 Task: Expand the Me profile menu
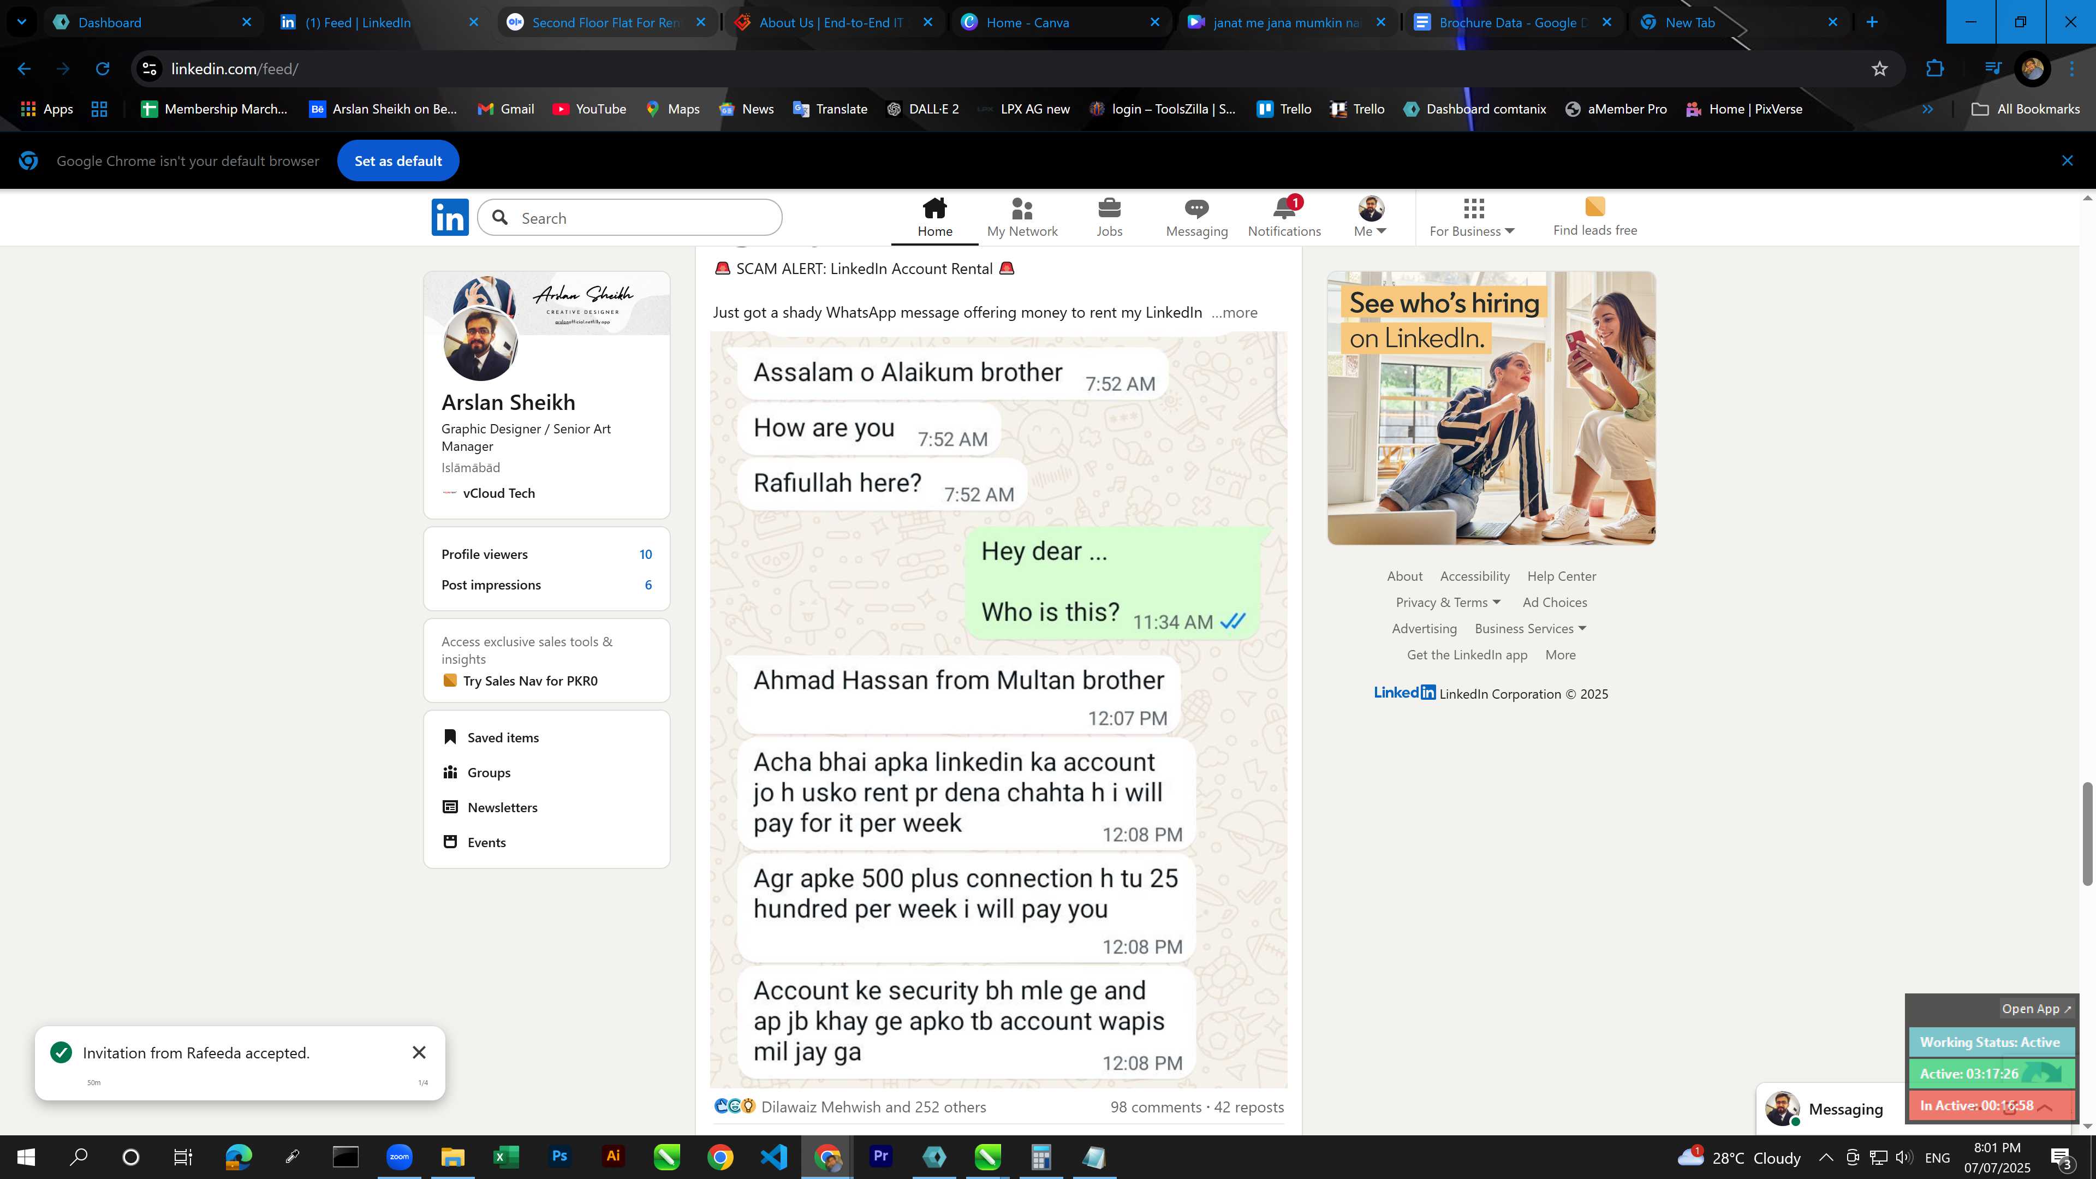(x=1370, y=217)
